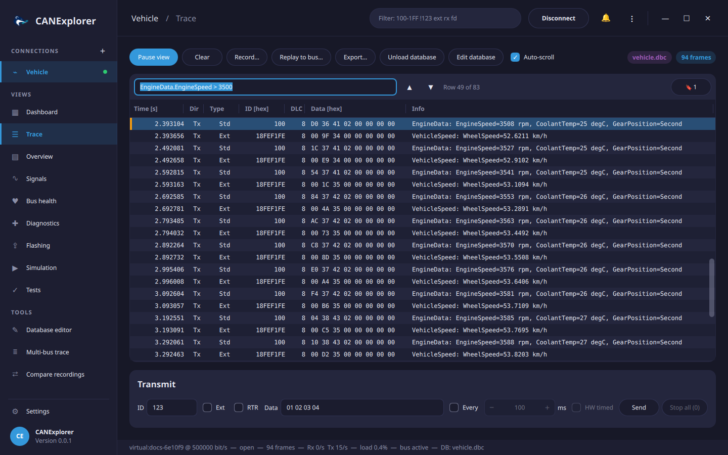Click the trace table vertical scrollbar
This screenshot has height=455, width=728.
[712, 288]
